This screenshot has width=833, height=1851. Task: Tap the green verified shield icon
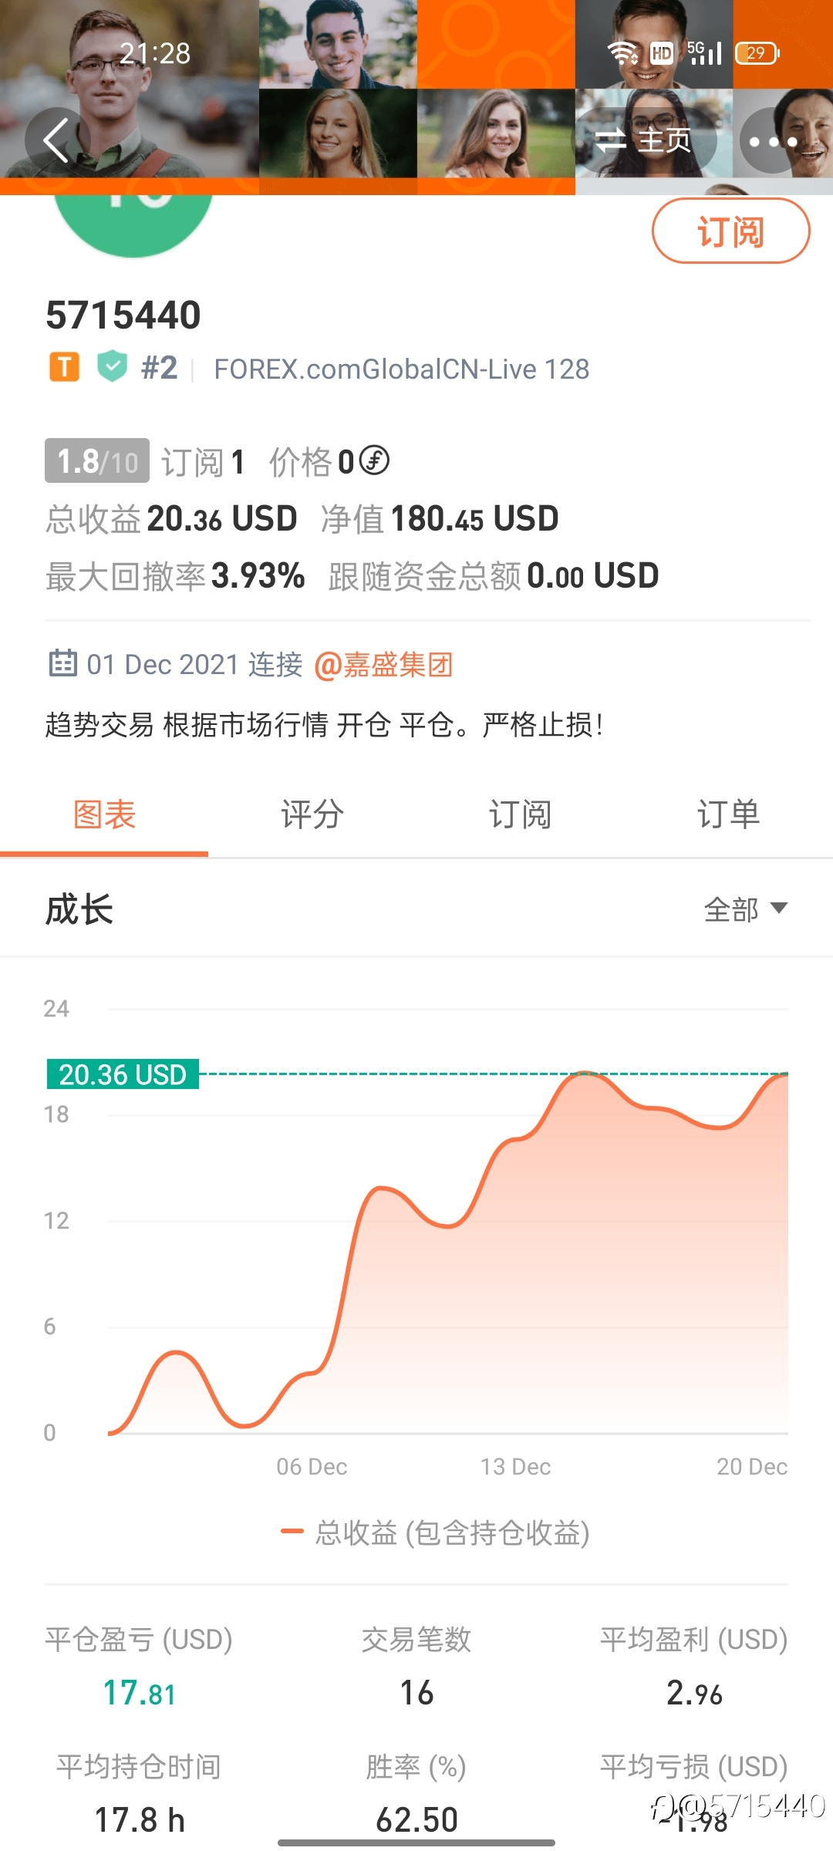pos(112,366)
